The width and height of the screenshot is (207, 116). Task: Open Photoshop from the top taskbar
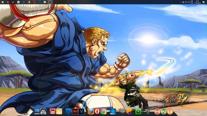click(x=39, y=2)
